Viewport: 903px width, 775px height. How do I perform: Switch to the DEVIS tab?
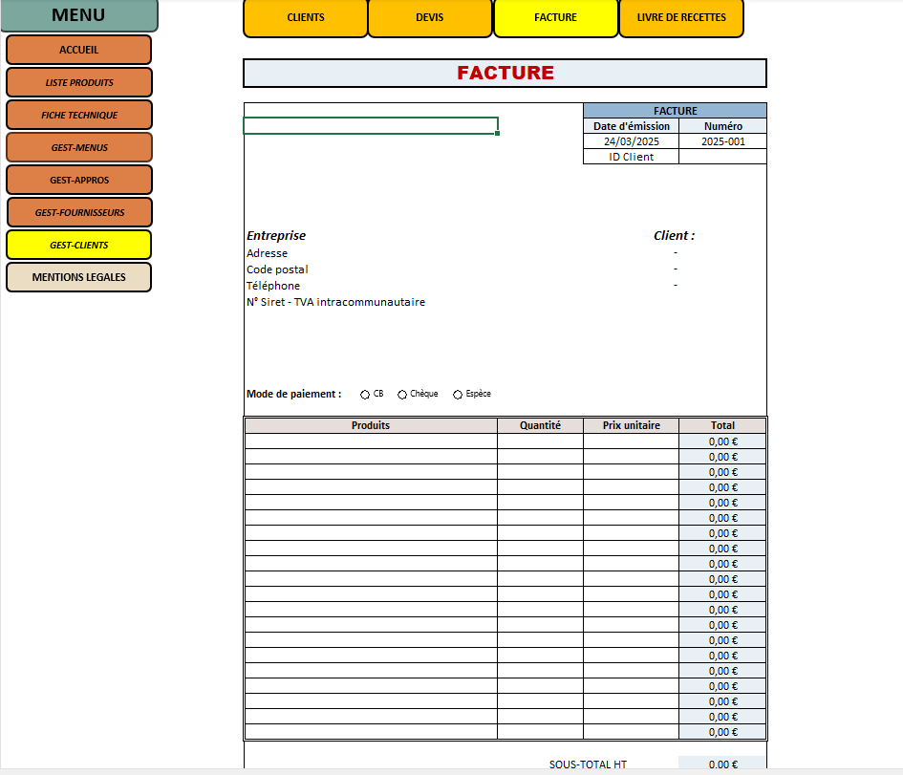430,18
